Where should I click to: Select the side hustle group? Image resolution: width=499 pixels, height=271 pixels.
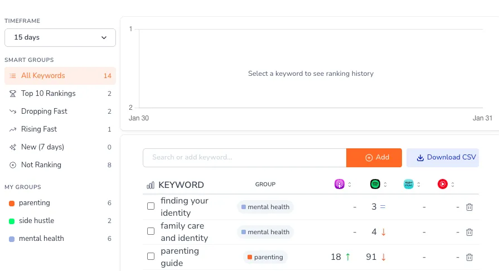pyautogui.click(x=60, y=221)
